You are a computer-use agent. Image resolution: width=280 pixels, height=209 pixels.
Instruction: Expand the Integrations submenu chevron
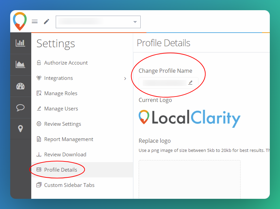click(x=125, y=79)
